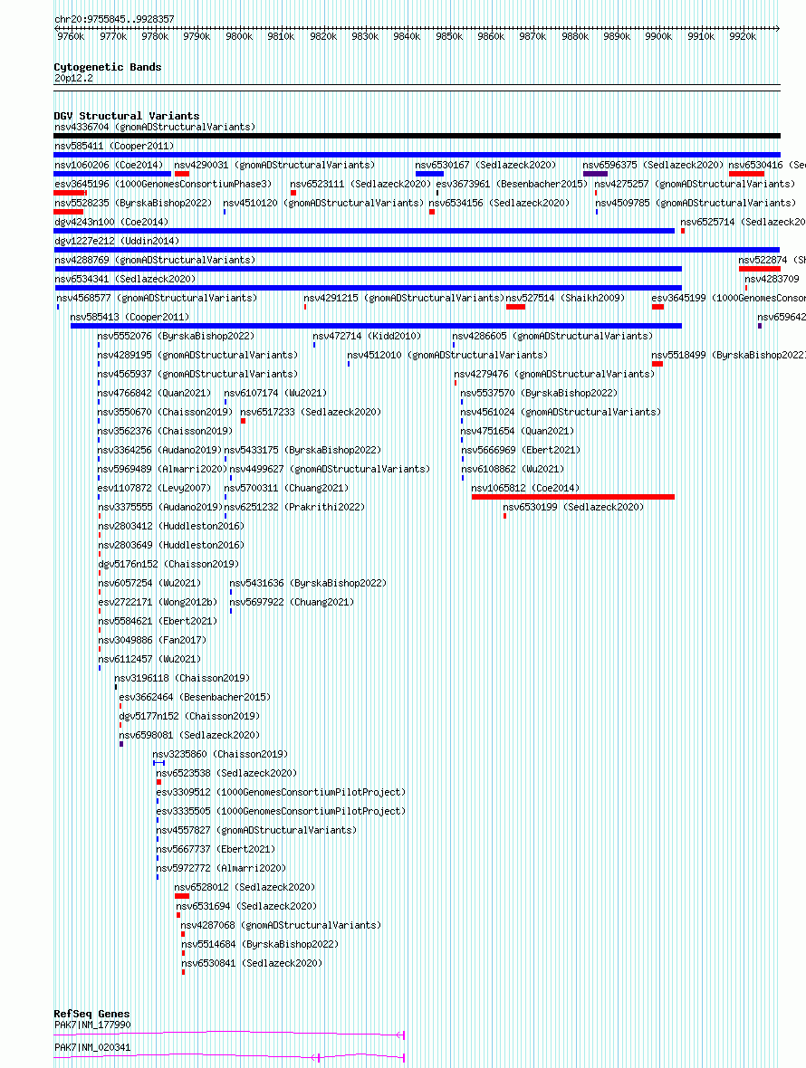The width and height of the screenshot is (806, 1068).
Task: Click the DGV Structural Variants track heading
Action: pos(127,116)
